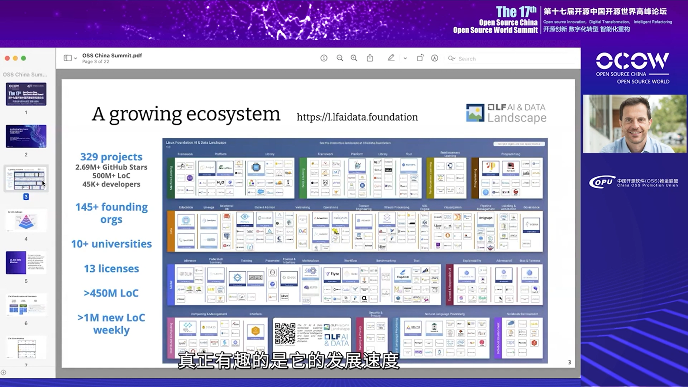The height and width of the screenshot is (387, 688).
Task: Select page 1 thumbnail in sidebar
Action: pyautogui.click(x=26, y=94)
